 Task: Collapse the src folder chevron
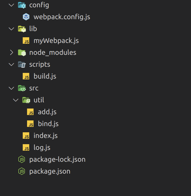click(x=11, y=88)
